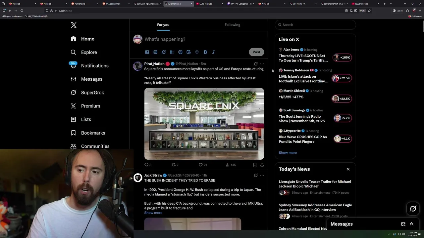Image resolution: width=424 pixels, height=238 pixels.
Task: Open SuperGrok in sidebar
Action: [x=87, y=93]
